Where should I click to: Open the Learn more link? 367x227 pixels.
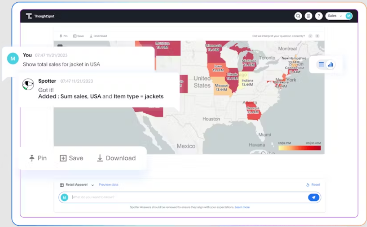pos(242,207)
